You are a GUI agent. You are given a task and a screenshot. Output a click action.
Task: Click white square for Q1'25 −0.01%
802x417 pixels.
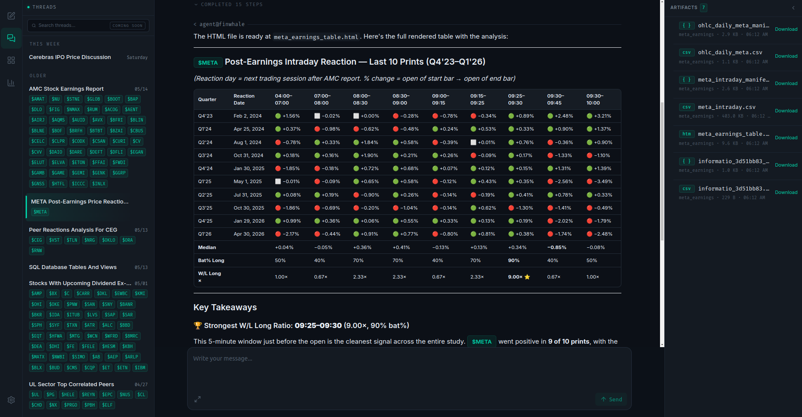(278, 181)
